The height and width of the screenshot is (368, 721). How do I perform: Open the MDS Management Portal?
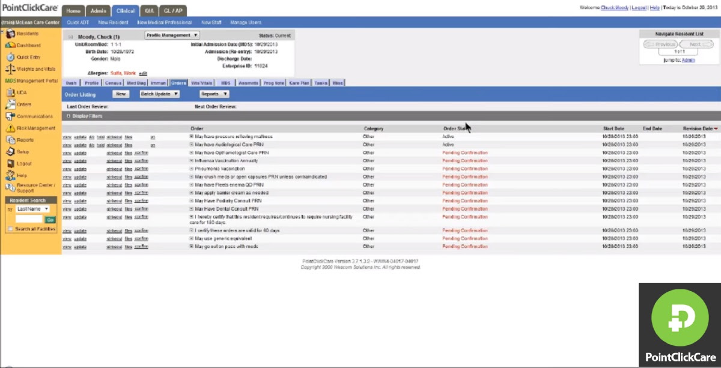tap(31, 80)
